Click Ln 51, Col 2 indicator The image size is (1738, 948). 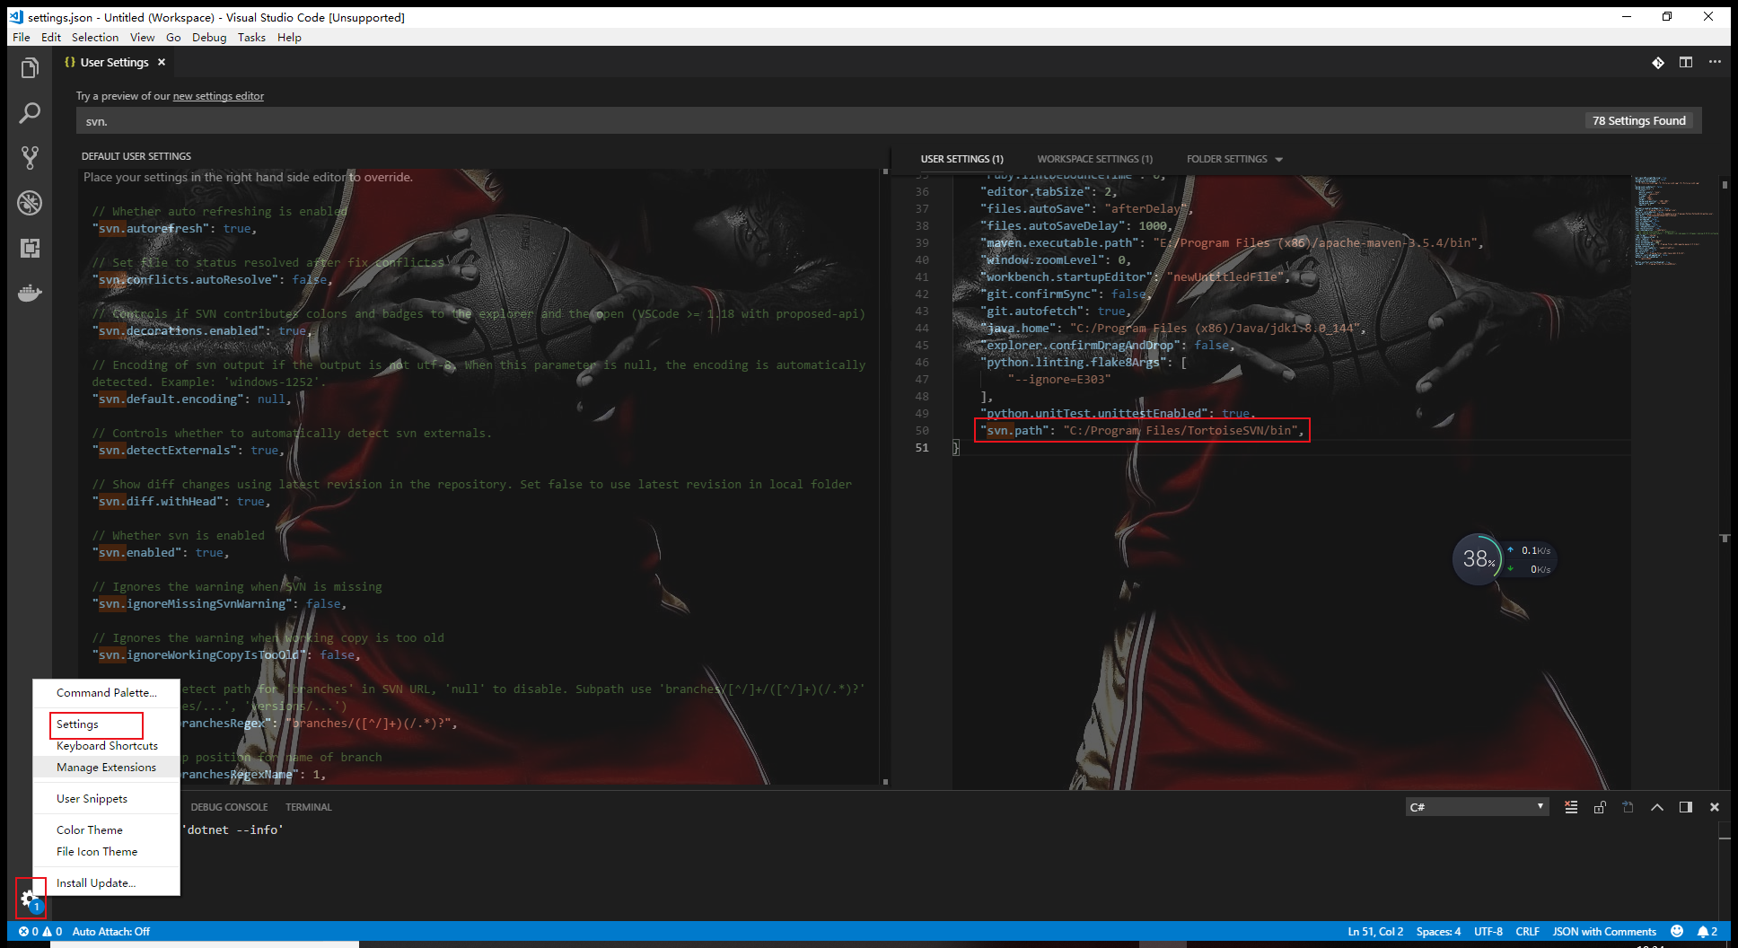(1375, 931)
